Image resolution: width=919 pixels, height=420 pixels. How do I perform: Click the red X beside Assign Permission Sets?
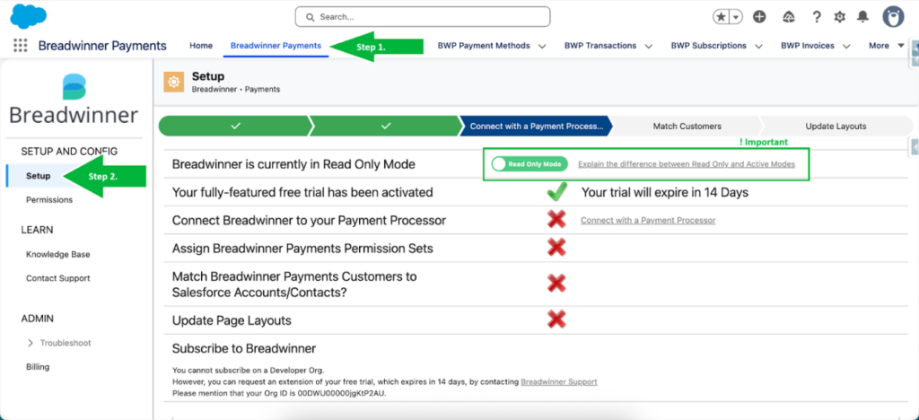tap(556, 247)
